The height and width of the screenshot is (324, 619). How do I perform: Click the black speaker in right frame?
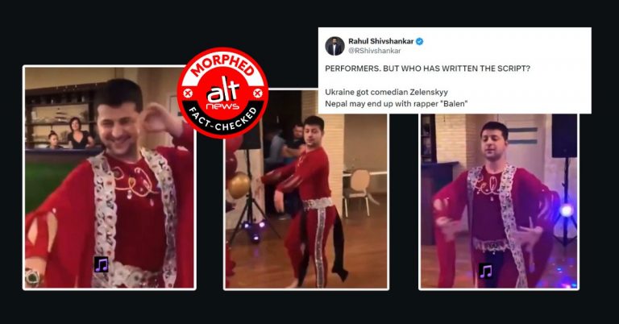(564, 136)
